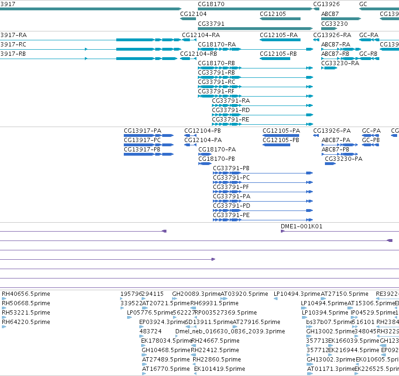The width and height of the screenshot is (399, 376).
Task: Open the AT03920.5prime EST label
Action: (x=244, y=294)
